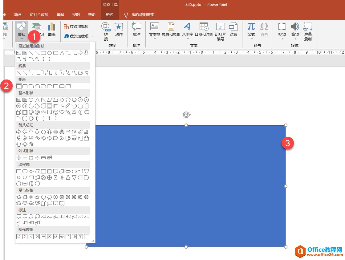Switch to the 格式 ribbon tab
The image size is (345, 260).
click(x=109, y=15)
